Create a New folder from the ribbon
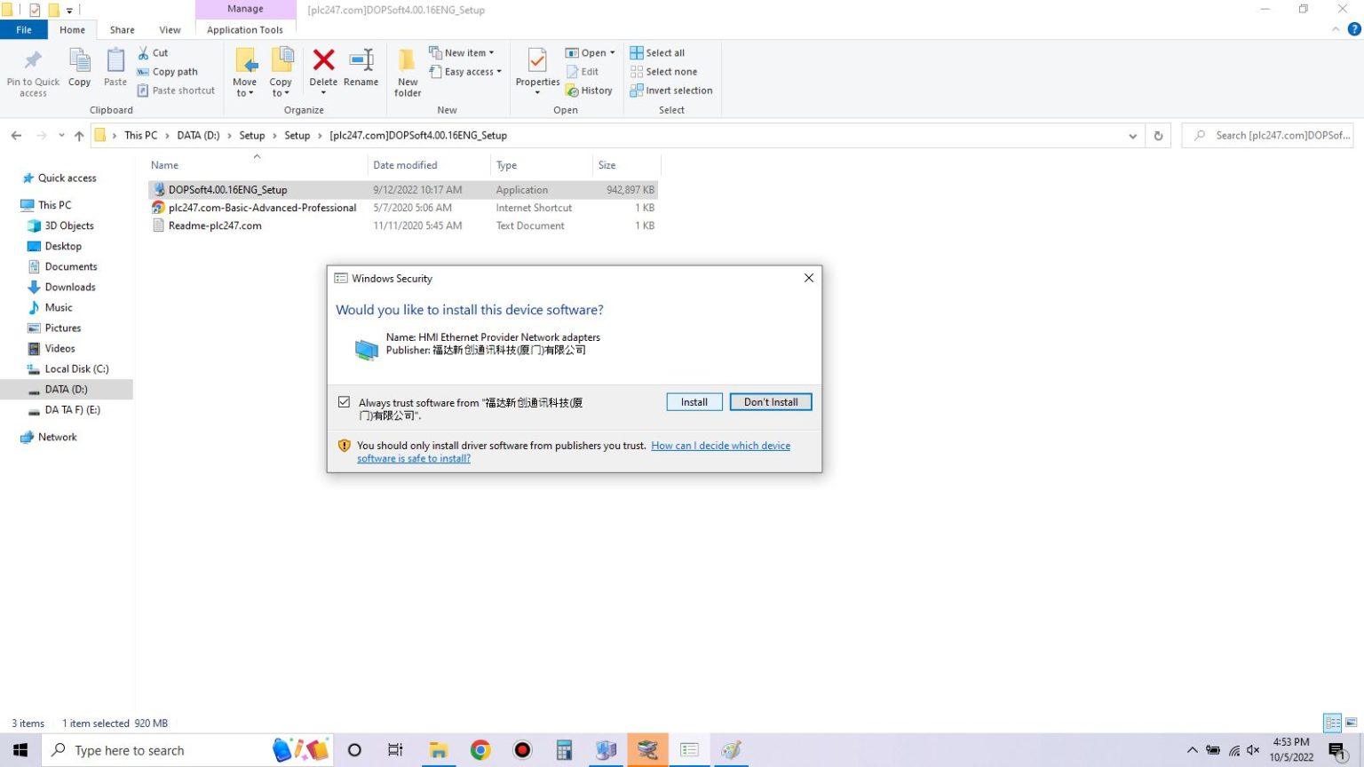This screenshot has height=767, width=1364. click(x=408, y=71)
